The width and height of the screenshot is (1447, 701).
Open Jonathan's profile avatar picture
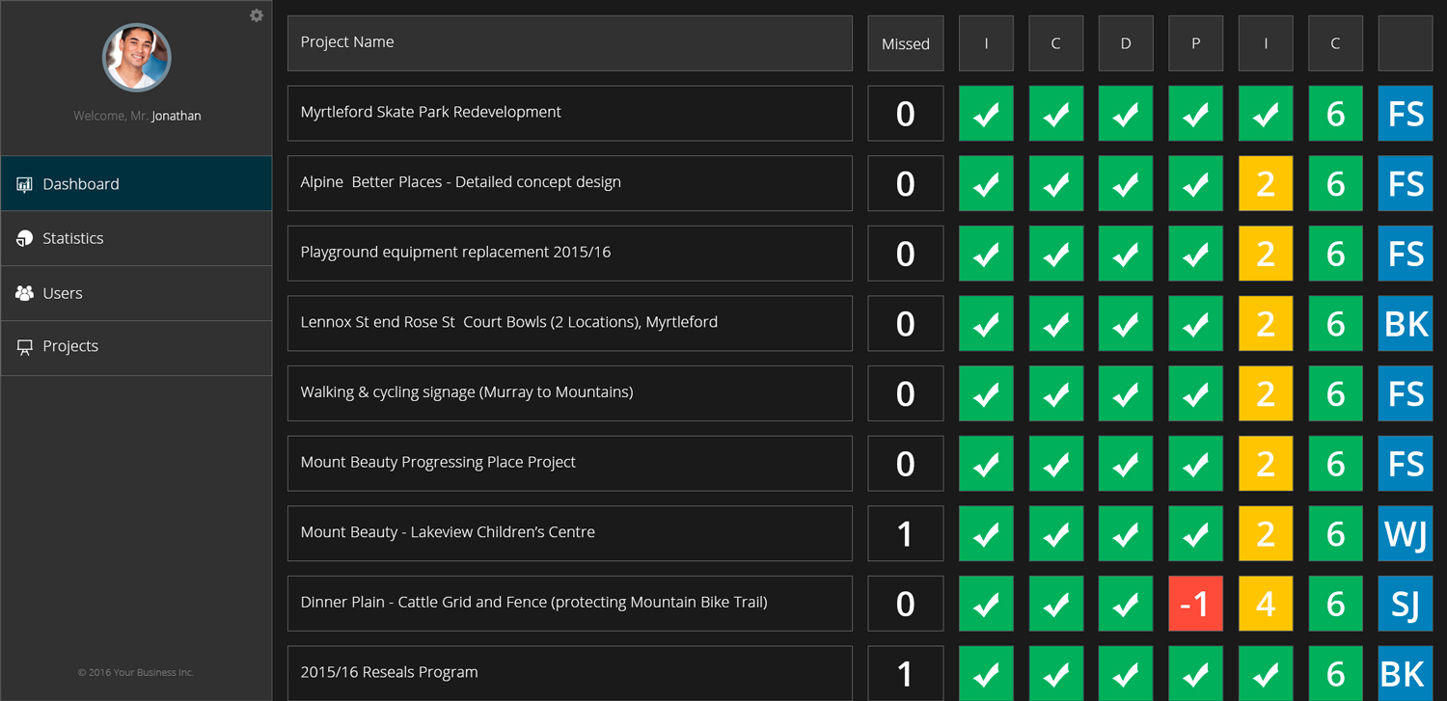click(x=137, y=58)
